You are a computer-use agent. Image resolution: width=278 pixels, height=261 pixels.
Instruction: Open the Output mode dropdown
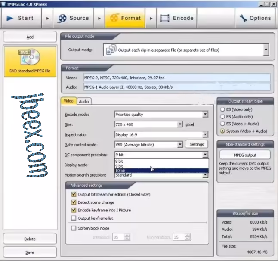(266, 50)
